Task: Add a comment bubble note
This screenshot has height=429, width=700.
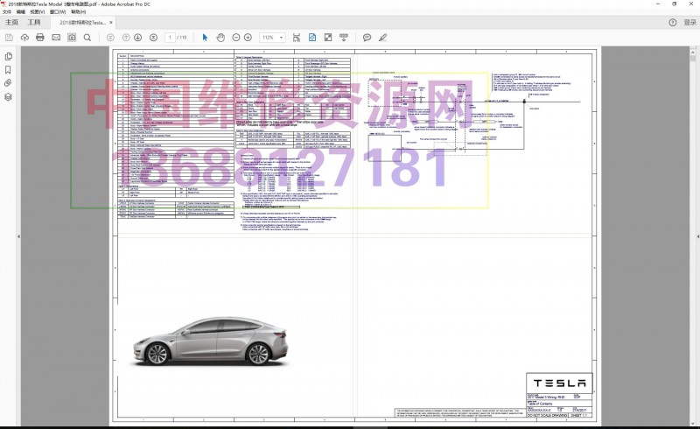Action: (367, 38)
